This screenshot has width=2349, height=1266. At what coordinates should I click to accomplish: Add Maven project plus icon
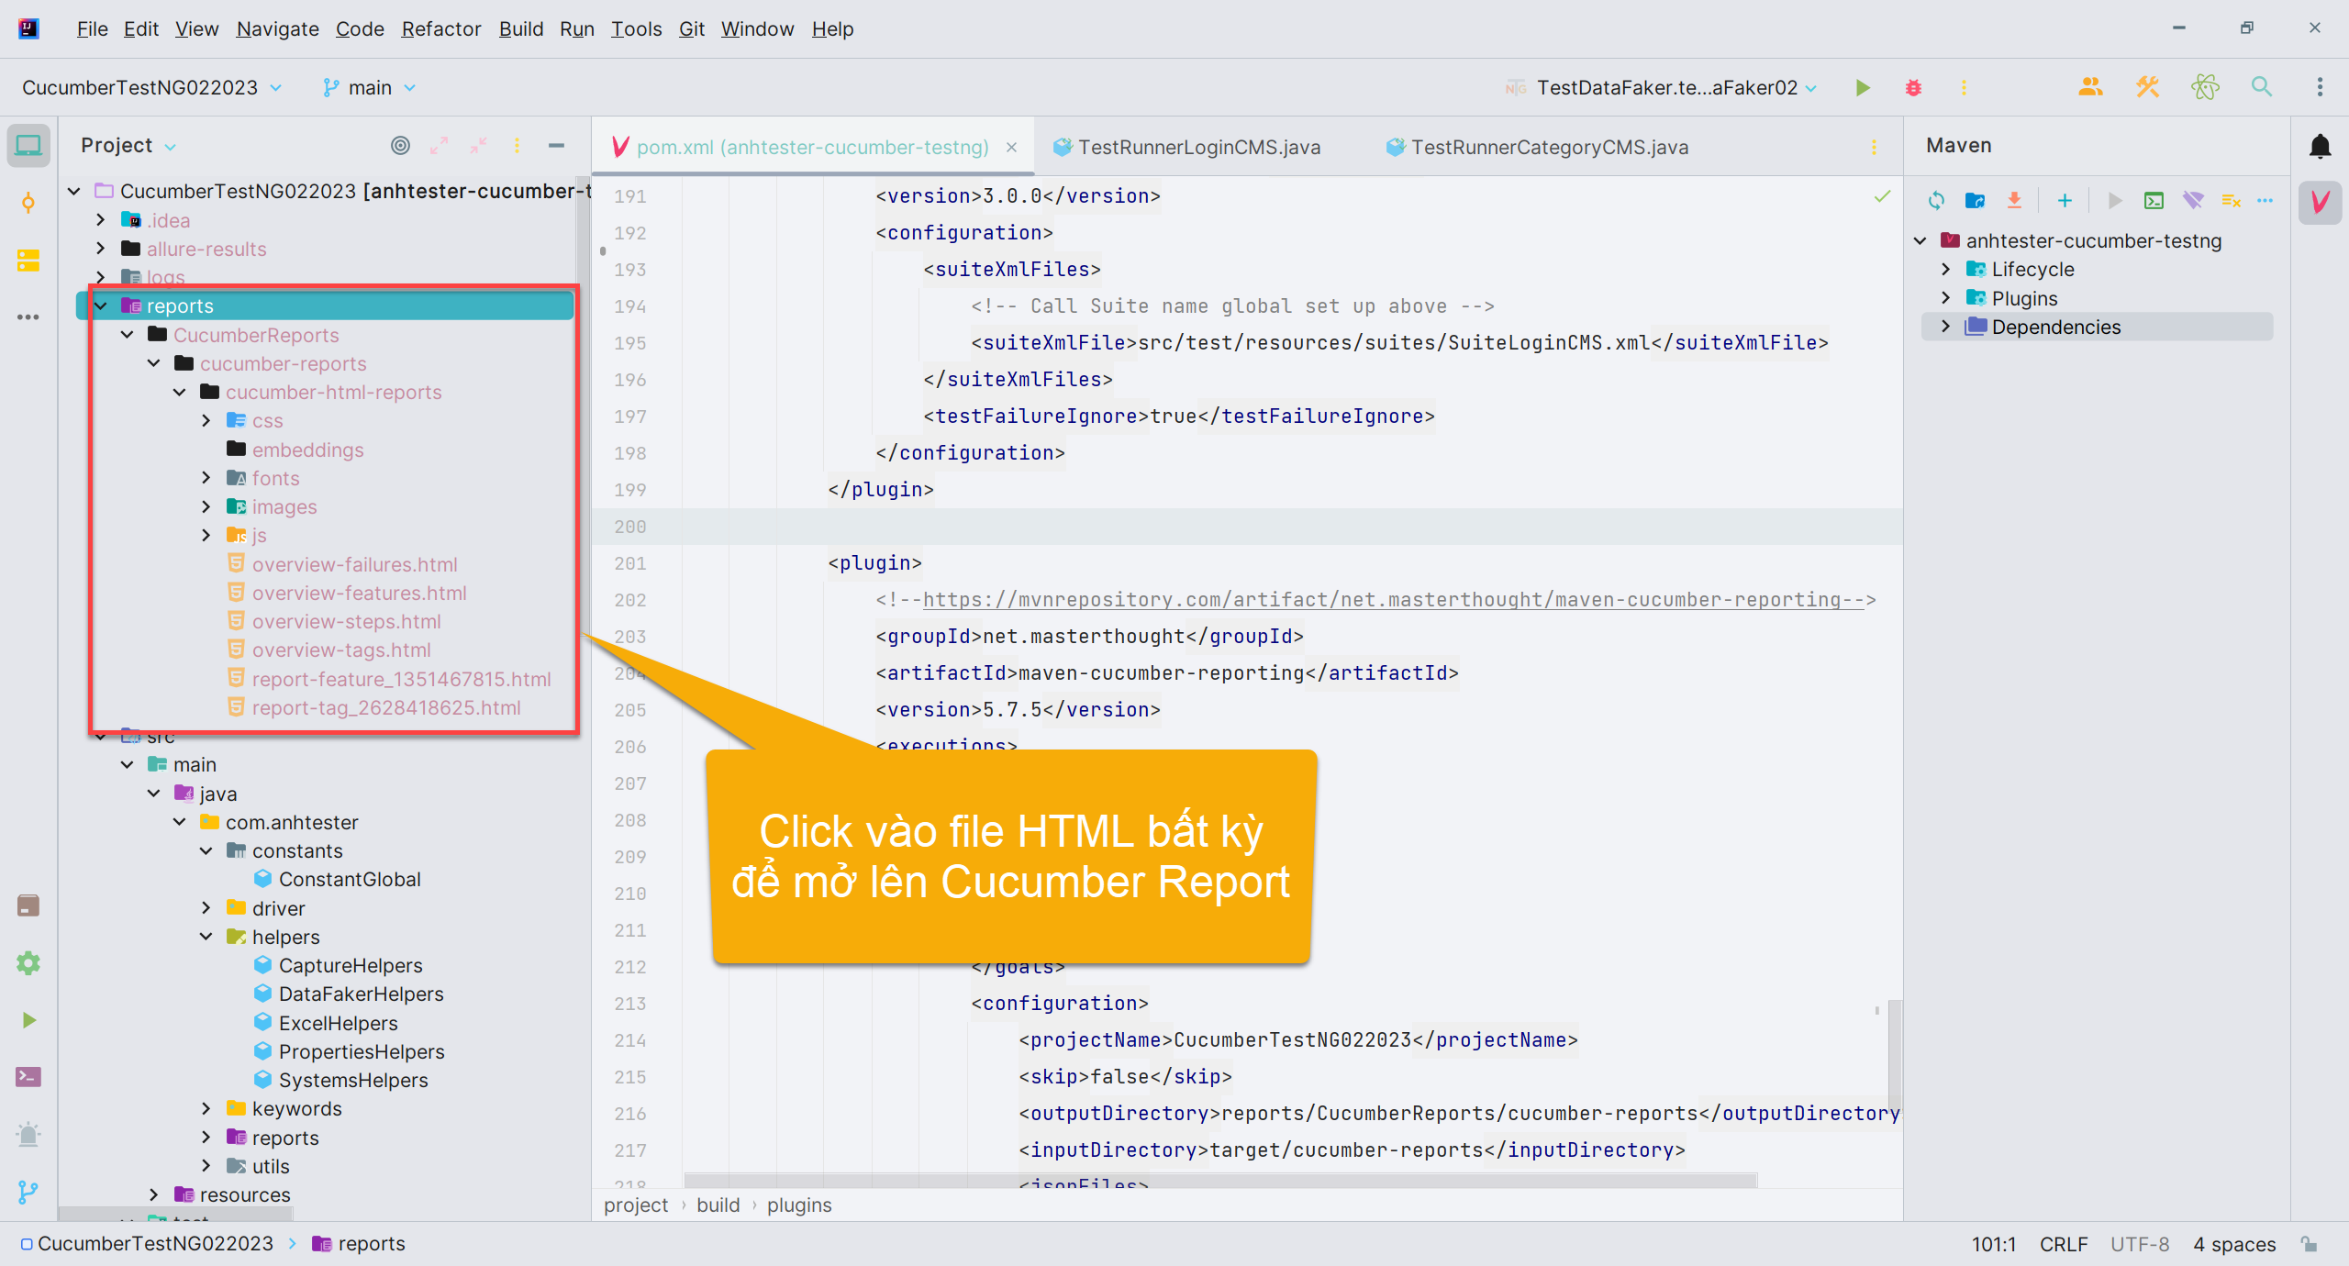2065,201
